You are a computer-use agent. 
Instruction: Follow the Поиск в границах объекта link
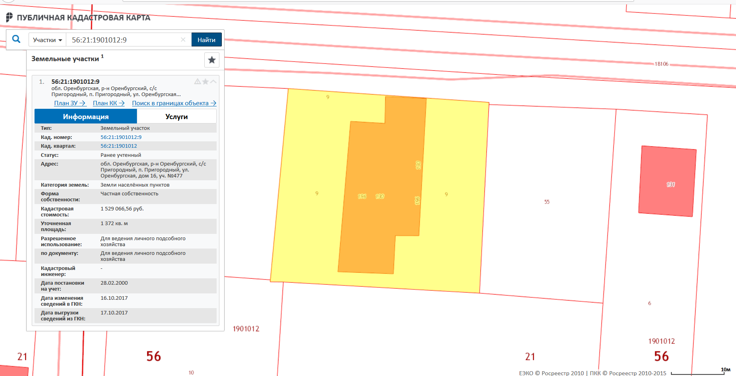click(174, 103)
